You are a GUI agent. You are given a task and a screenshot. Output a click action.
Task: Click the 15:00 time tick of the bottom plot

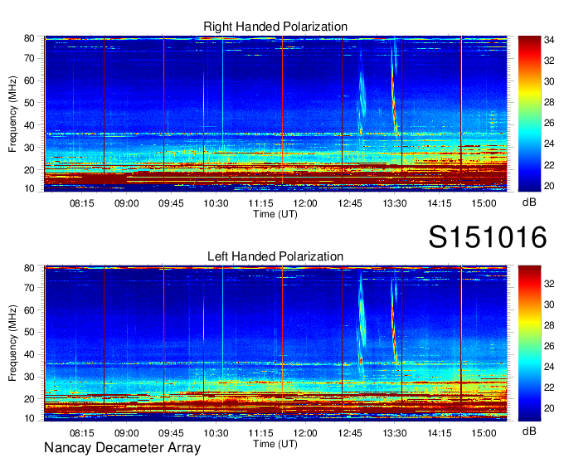(x=484, y=433)
